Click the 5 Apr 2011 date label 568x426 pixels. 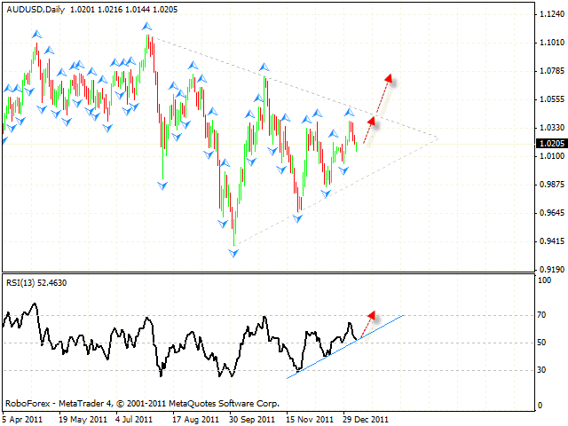25,417
